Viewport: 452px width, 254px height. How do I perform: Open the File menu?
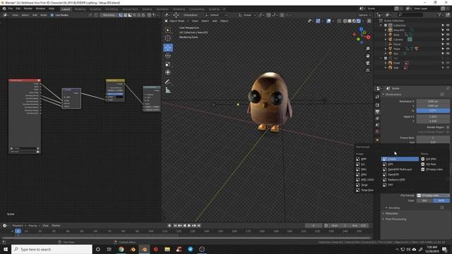[x=11, y=8]
